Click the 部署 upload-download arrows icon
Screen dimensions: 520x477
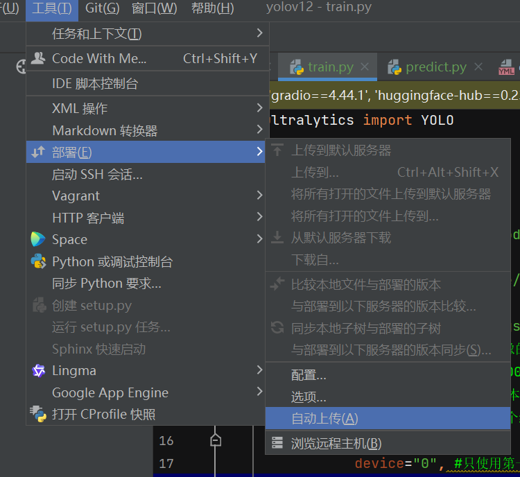click(x=38, y=152)
